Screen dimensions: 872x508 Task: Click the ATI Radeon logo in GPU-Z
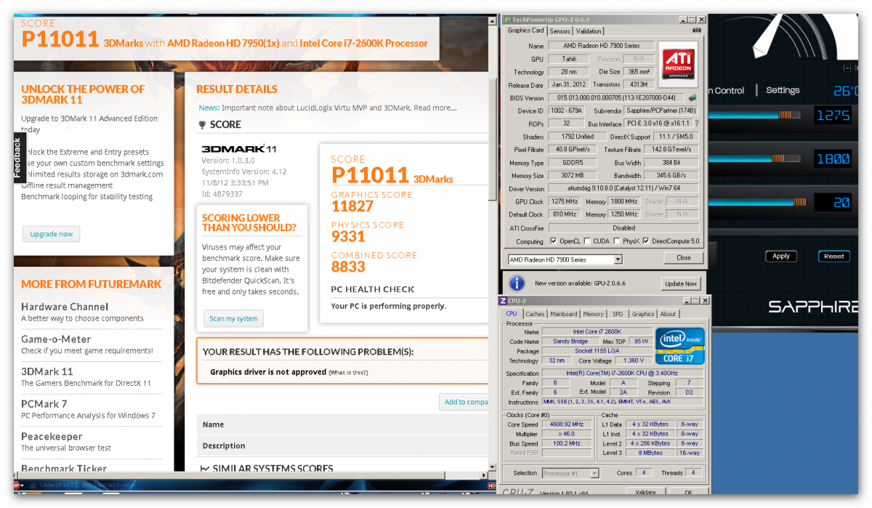(679, 65)
